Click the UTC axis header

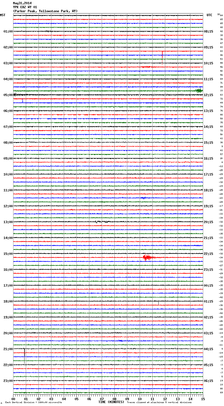[210, 15]
